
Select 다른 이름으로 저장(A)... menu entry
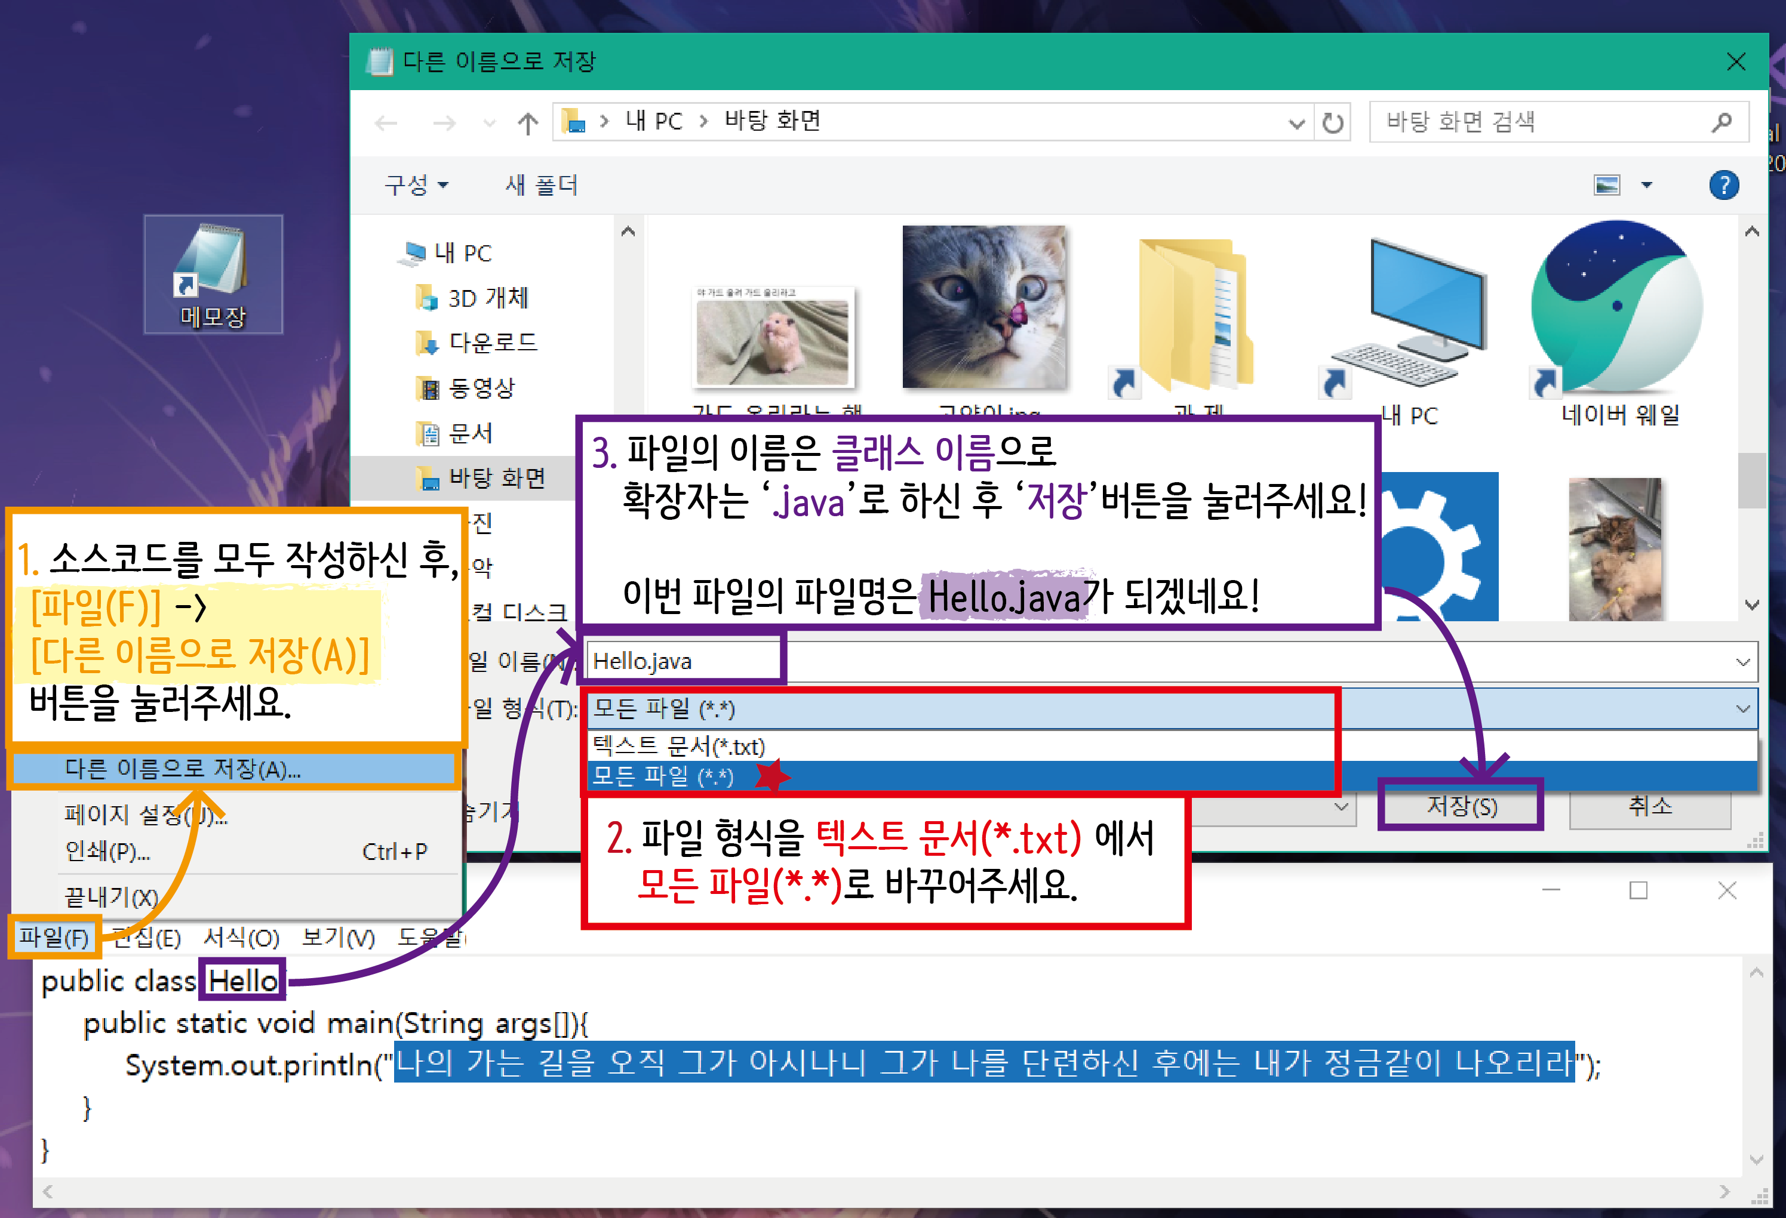click(x=183, y=769)
